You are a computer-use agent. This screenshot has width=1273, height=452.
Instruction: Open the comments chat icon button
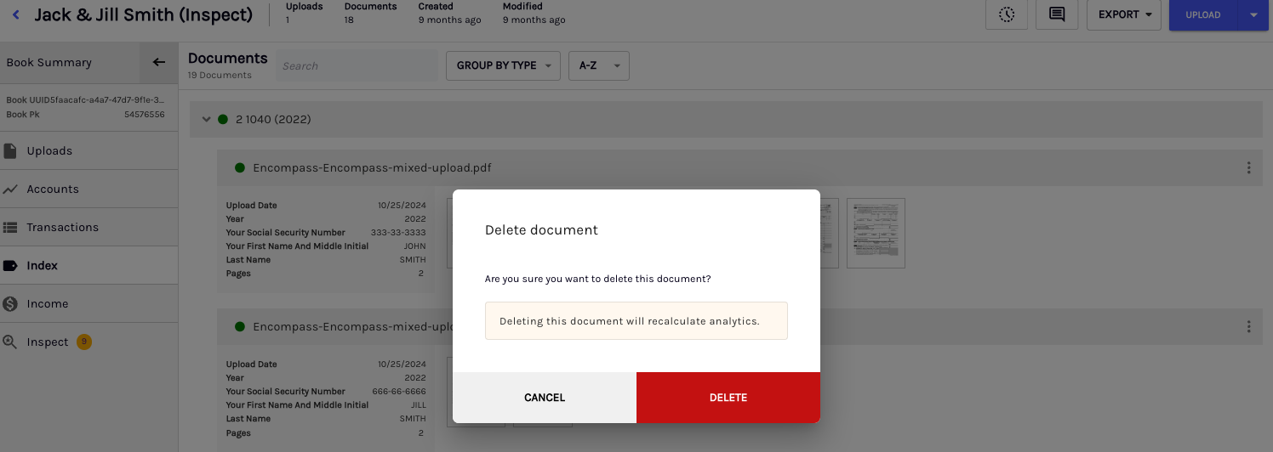[x=1057, y=14]
